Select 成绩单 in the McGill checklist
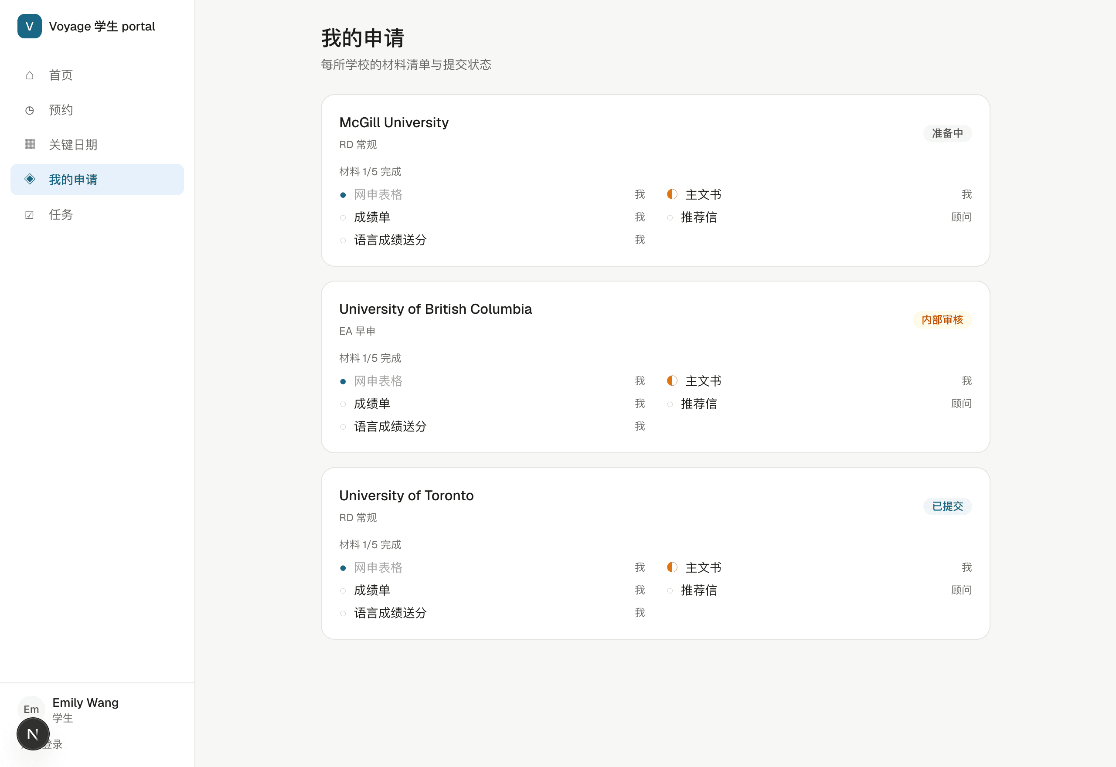Screen dimensions: 1116x767 [x=372, y=217]
